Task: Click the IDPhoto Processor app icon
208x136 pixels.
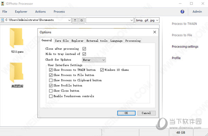Action: click(2, 3)
